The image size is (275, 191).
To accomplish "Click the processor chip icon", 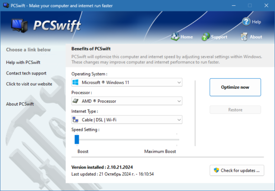I will (x=75, y=101).
